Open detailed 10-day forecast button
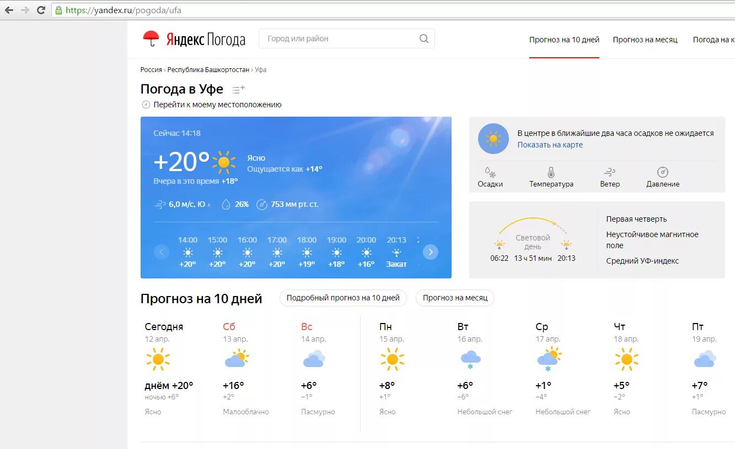Image resolution: width=735 pixels, height=449 pixels. point(343,298)
